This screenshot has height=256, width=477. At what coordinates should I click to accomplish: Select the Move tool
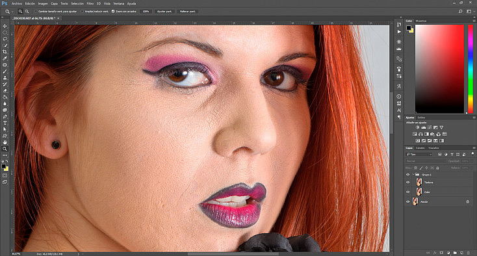(5, 26)
